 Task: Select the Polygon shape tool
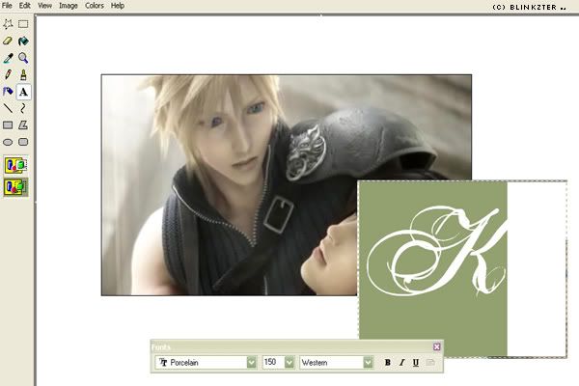click(23, 124)
